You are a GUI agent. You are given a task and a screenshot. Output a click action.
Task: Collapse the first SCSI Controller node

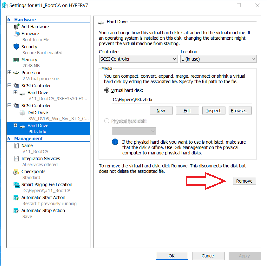click(10, 85)
